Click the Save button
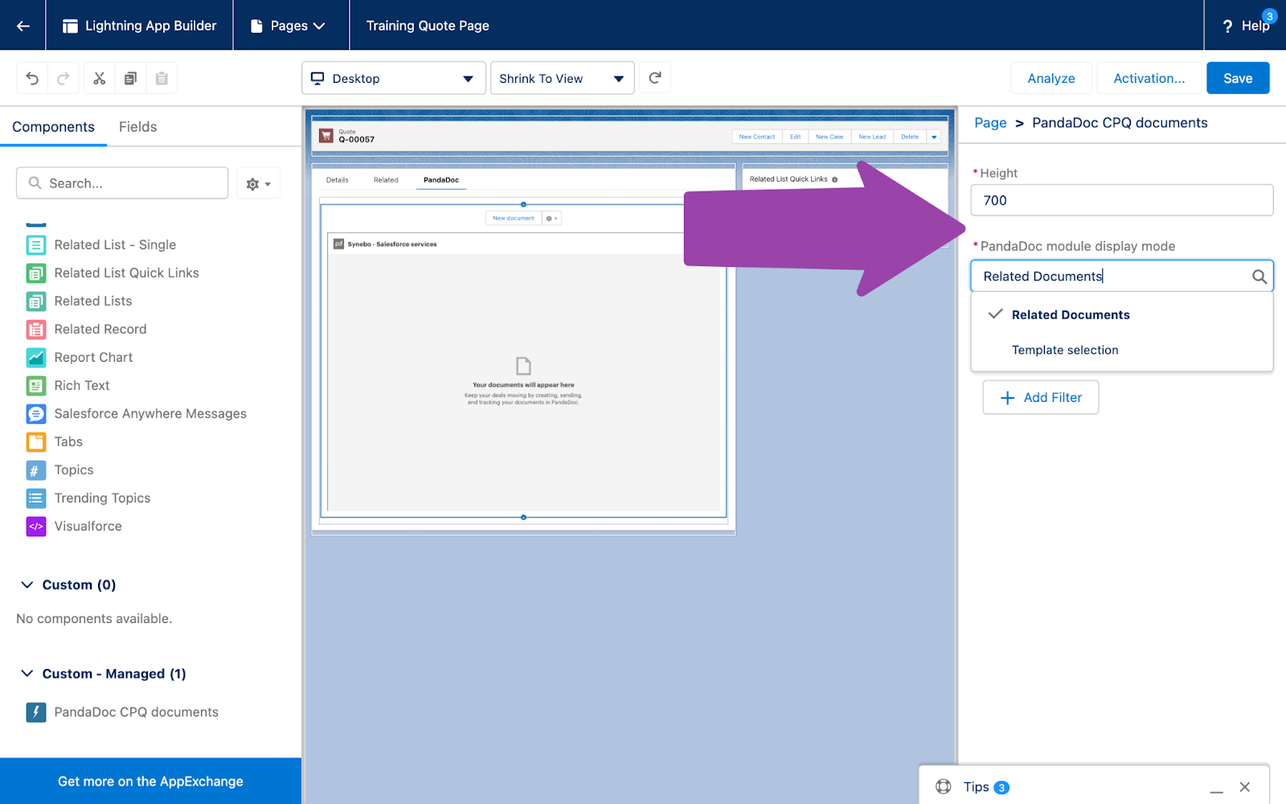 [1238, 78]
